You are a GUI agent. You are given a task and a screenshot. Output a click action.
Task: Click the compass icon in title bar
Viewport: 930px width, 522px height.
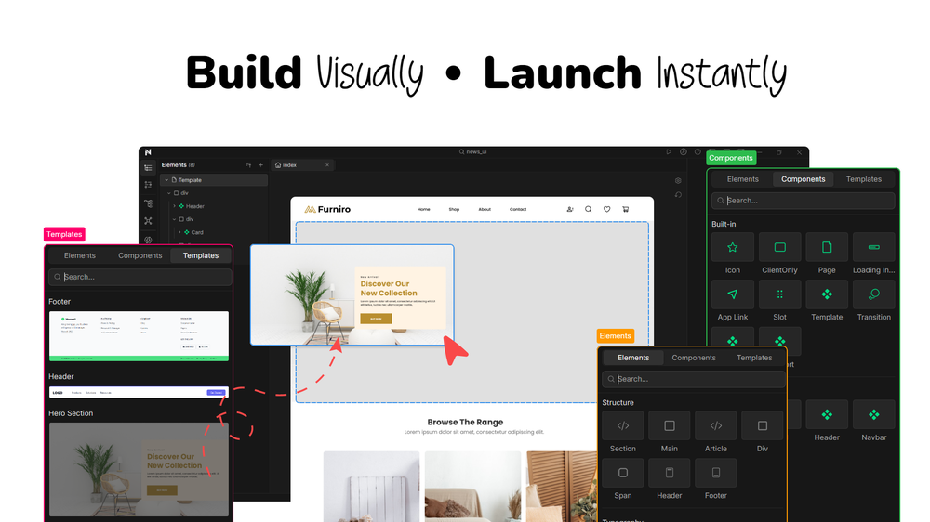(x=684, y=152)
